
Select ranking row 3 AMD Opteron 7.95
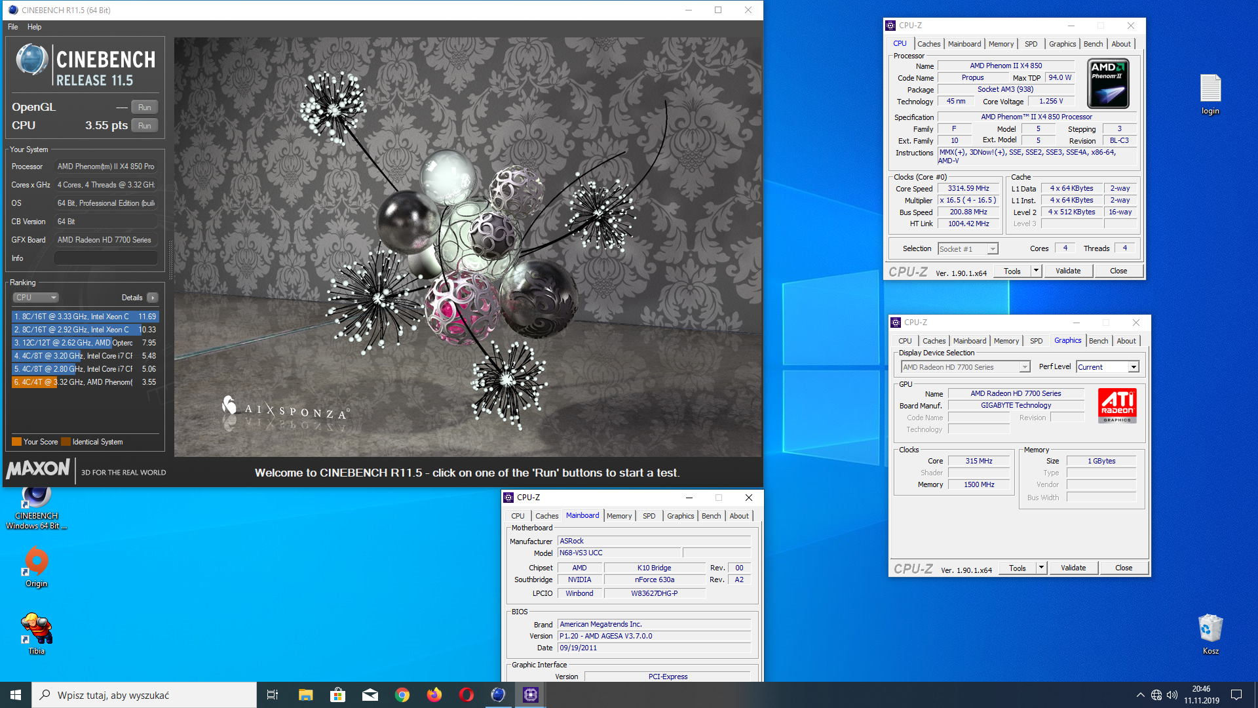tap(85, 343)
